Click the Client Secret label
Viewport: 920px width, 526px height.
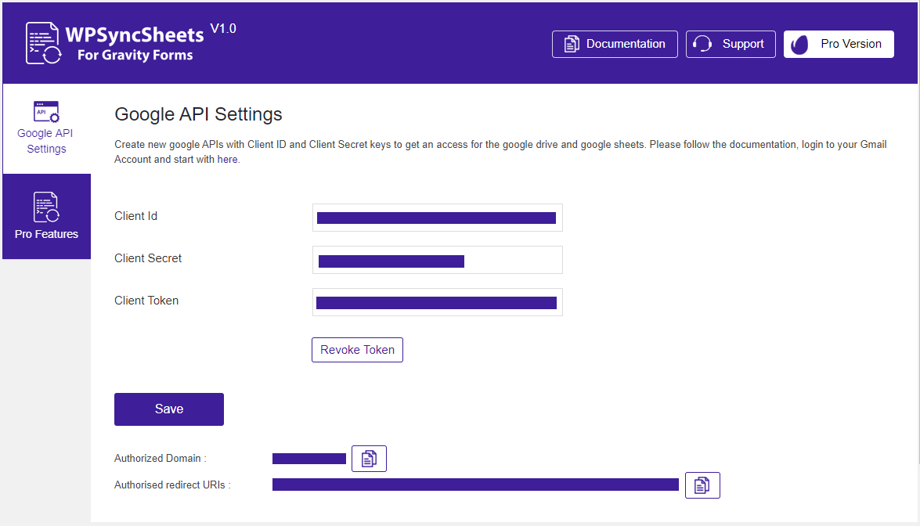[x=148, y=258]
